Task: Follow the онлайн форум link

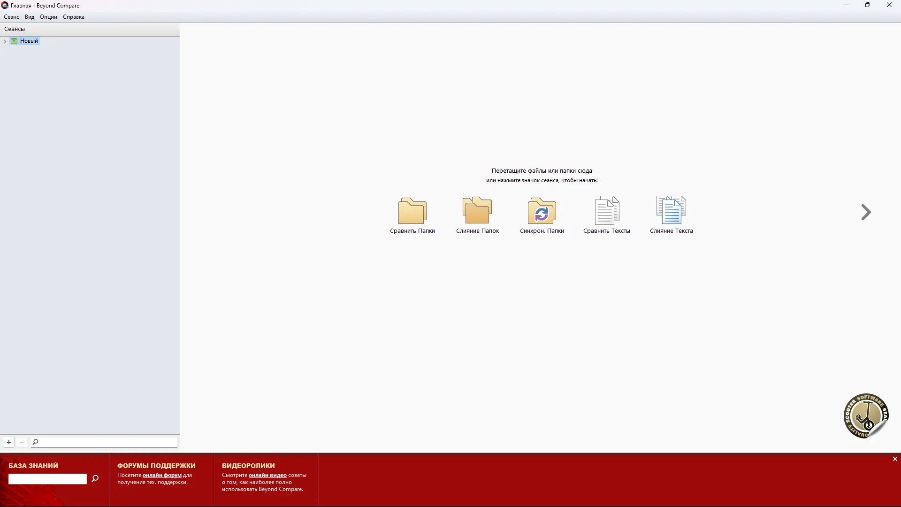Action: pos(162,475)
